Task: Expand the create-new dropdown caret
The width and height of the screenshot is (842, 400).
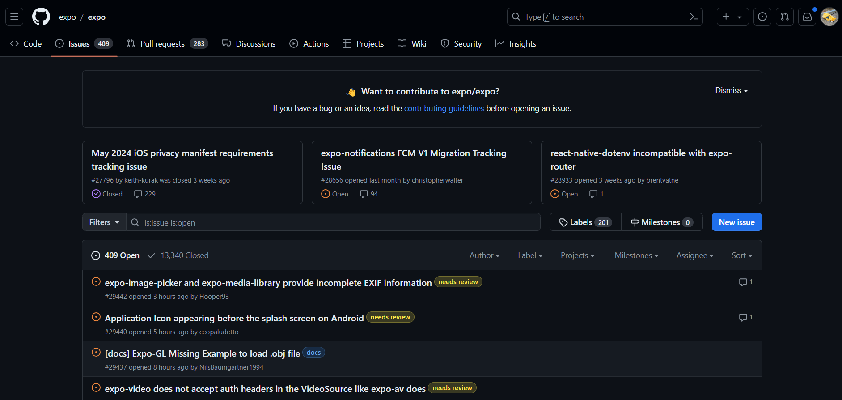Action: [x=740, y=17]
